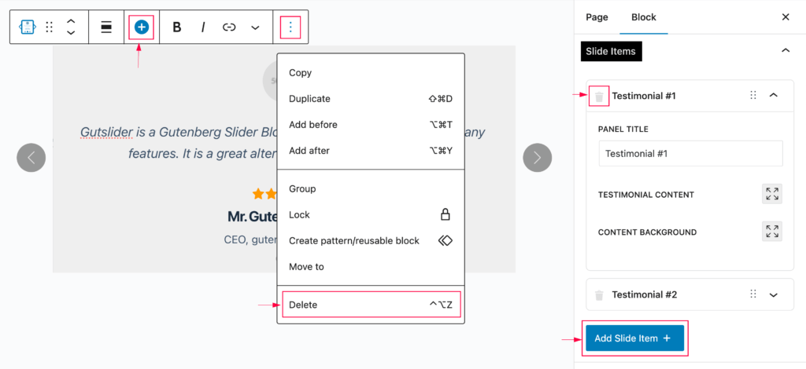Viewport: 806px width, 369px height.
Task: Click the Add slide plus icon in toolbar
Action: 142,27
